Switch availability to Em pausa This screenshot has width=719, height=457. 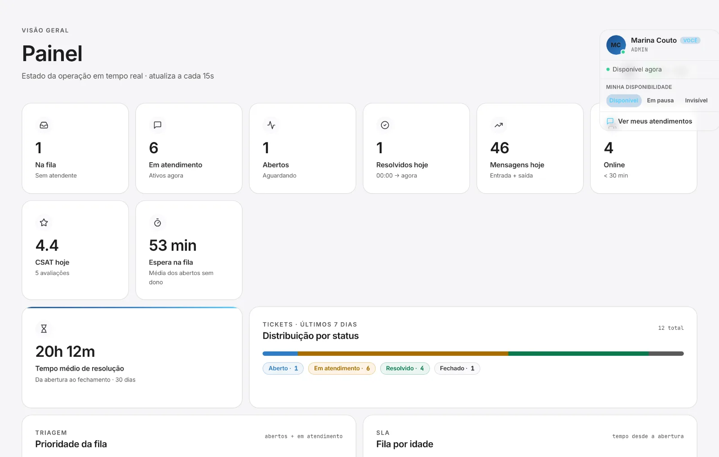click(x=660, y=101)
